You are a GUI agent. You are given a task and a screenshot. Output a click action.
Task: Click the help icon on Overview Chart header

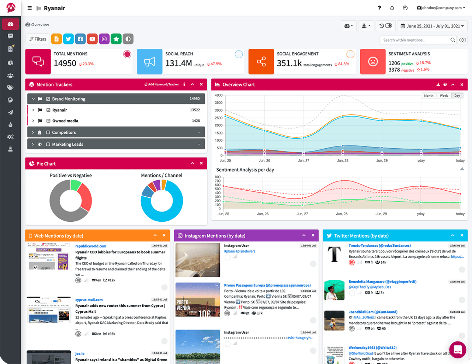pyautogui.click(x=445, y=84)
